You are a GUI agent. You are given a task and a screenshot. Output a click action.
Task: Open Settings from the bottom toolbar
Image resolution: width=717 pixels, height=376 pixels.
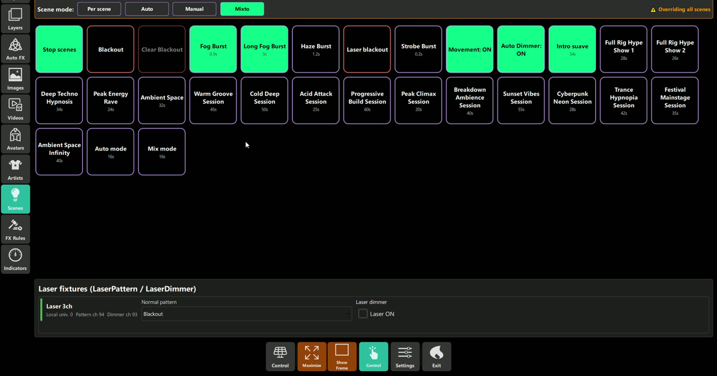pos(404,356)
